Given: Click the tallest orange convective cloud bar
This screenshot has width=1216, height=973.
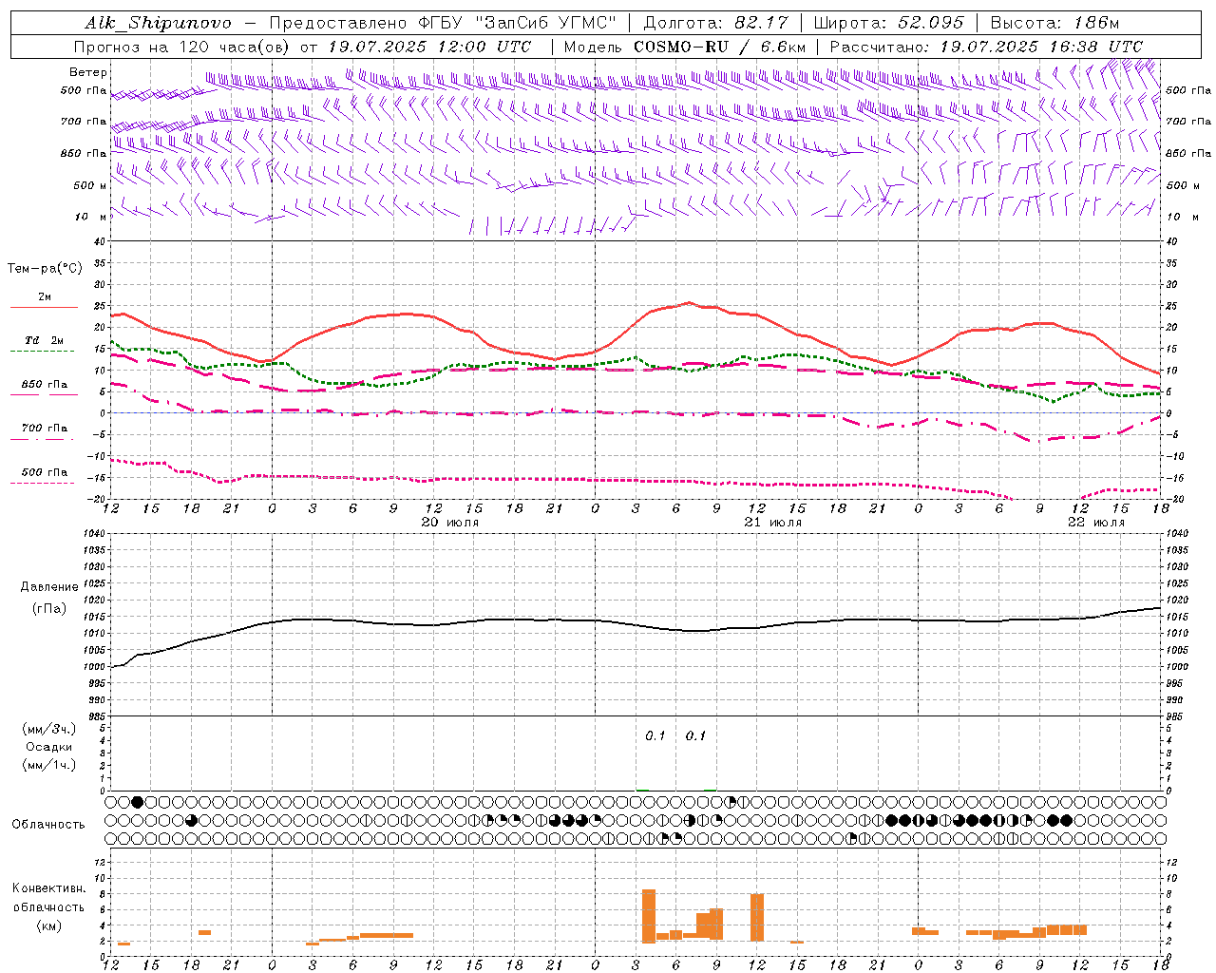Looking at the screenshot, I should click(649, 916).
